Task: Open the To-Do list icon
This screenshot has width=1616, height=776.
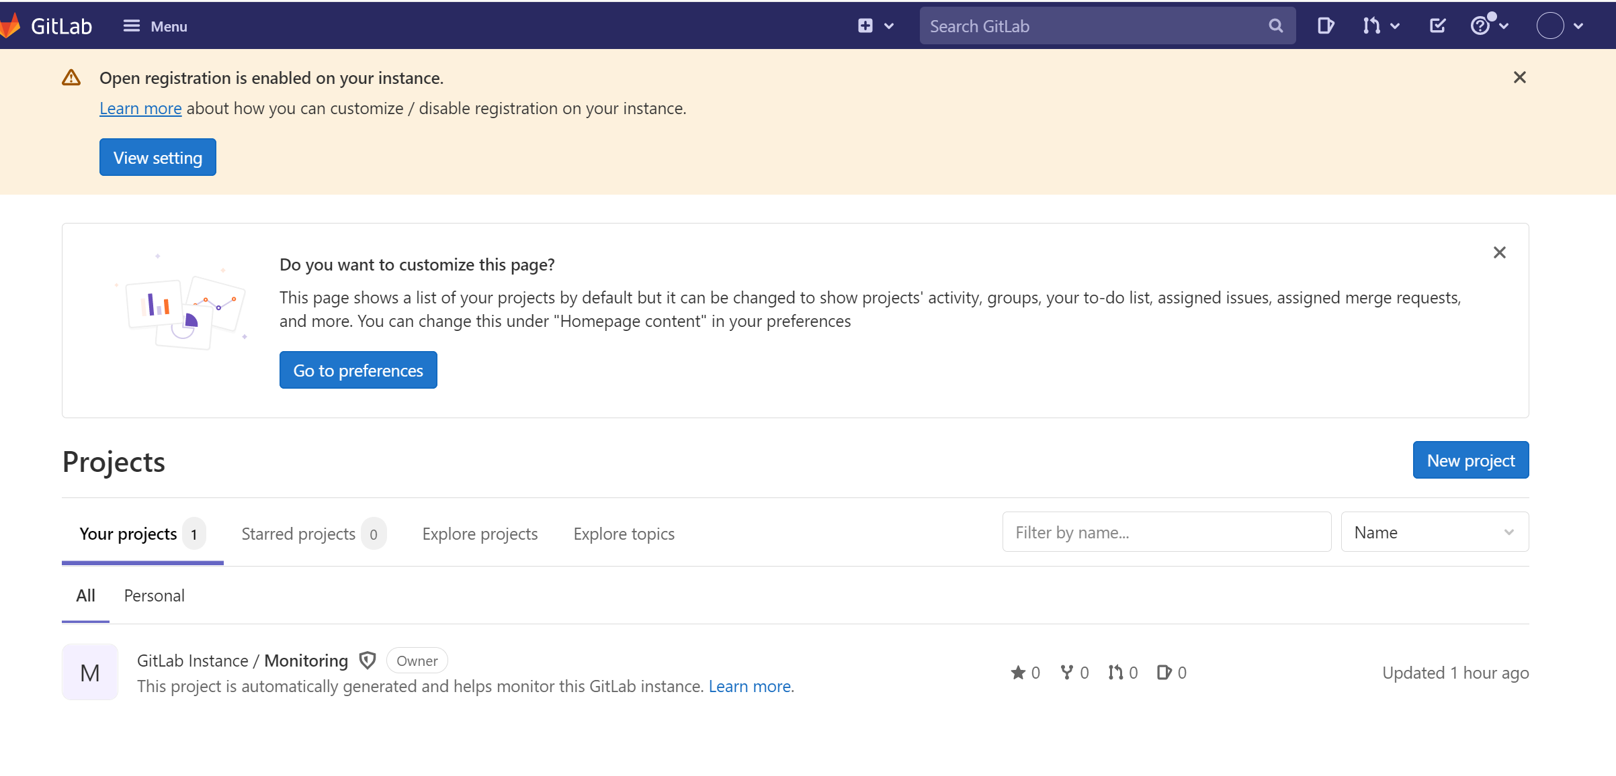Action: 1437,26
